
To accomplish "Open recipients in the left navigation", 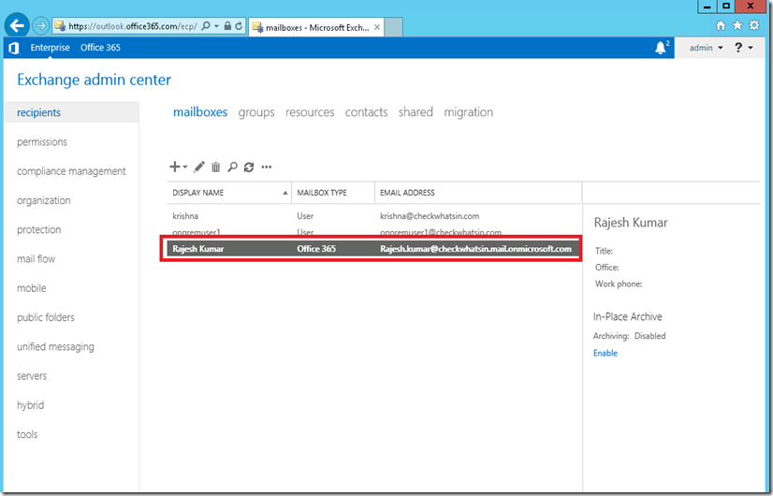I will click(x=71, y=112).
